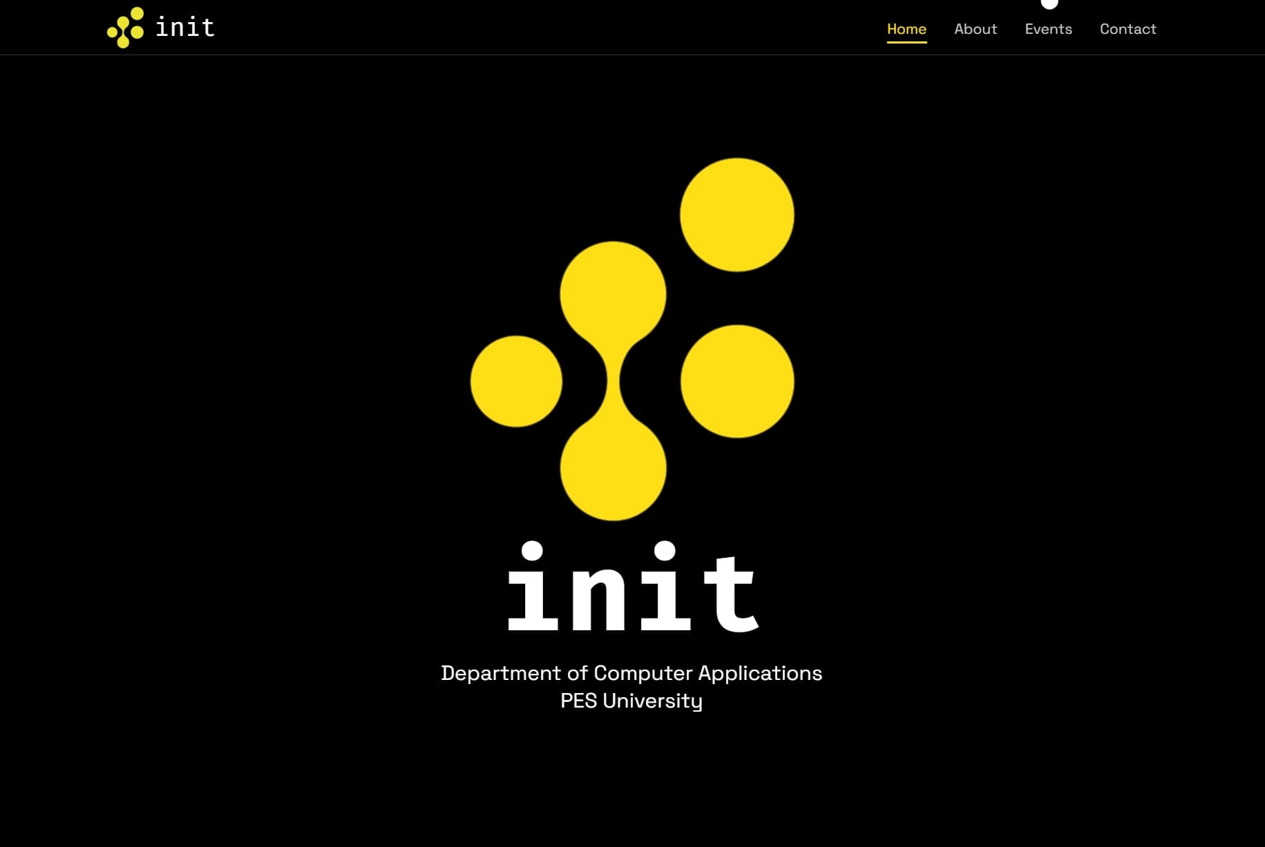1265x847 pixels.
Task: Go to the Home nav link
Action: click(906, 29)
